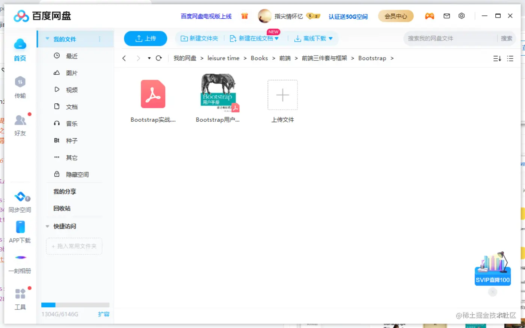Refresh the current file list
The image size is (525, 328).
158,58
